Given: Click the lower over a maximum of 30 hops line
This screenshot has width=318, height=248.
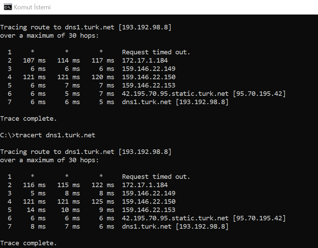Looking at the screenshot, I should tap(49, 160).
